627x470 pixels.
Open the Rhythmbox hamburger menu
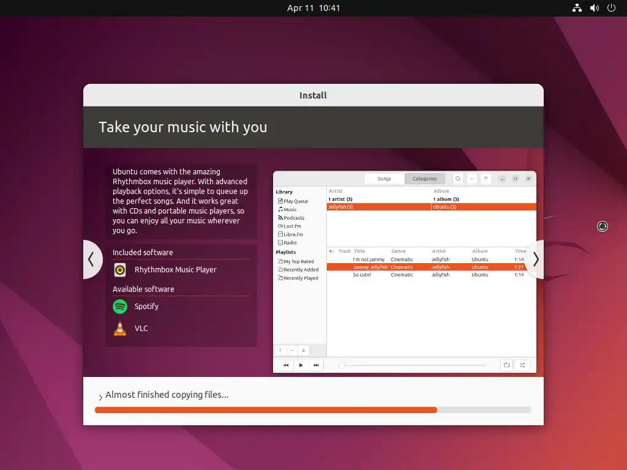pos(486,179)
